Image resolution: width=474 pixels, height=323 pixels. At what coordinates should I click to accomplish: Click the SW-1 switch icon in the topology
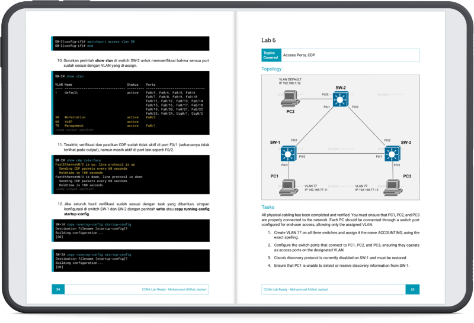click(x=288, y=155)
